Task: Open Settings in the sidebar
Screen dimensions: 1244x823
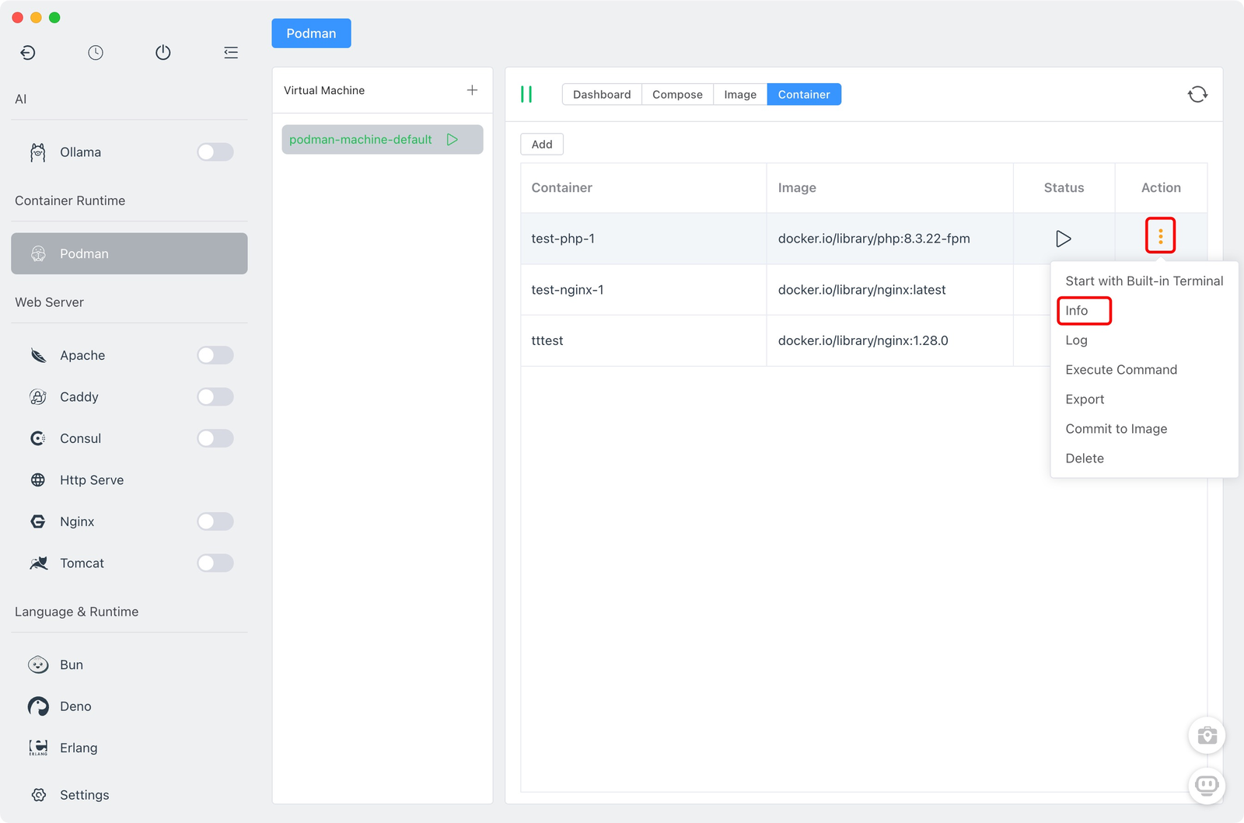Action: pyautogui.click(x=84, y=795)
